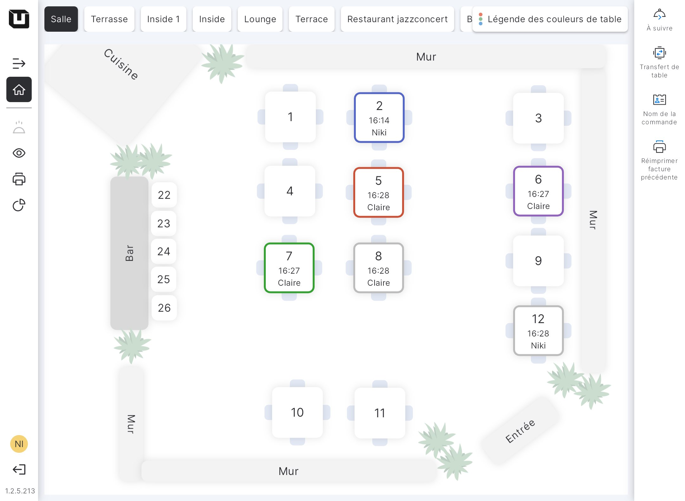Open Légende des couleurs de table
685x501 pixels.
(x=550, y=19)
